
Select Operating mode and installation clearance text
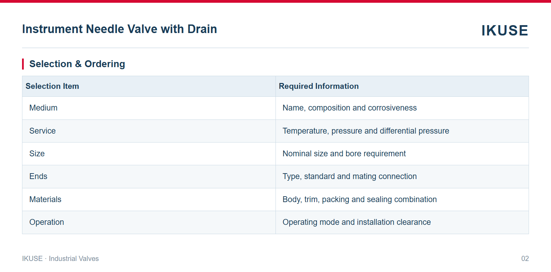[356, 222]
